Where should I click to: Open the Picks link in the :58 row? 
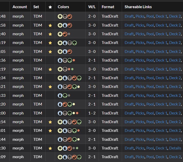(x=140, y=25)
